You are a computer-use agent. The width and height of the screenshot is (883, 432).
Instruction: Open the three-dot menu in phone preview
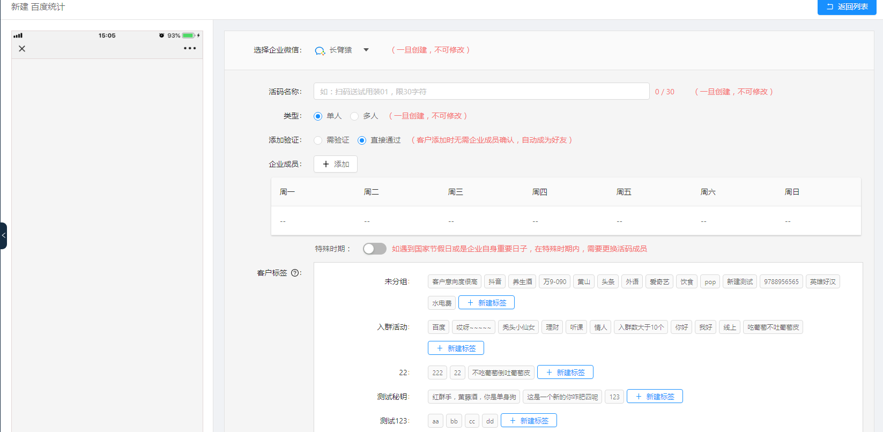(x=190, y=48)
